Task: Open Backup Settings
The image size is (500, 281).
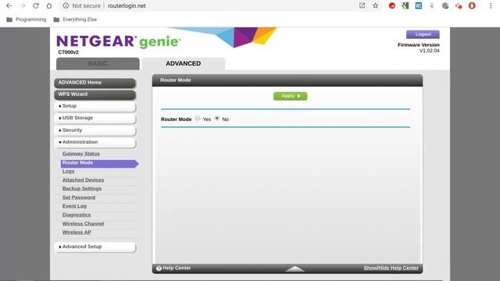Action: (x=82, y=189)
